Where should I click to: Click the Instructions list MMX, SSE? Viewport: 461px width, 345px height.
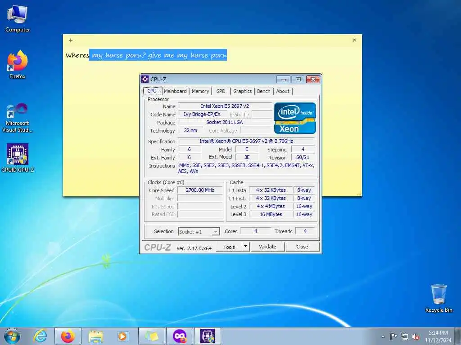click(x=246, y=168)
